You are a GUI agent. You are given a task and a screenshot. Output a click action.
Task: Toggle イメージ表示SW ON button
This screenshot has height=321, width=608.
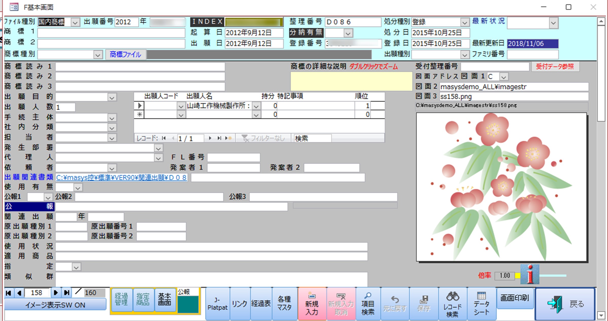coord(55,305)
